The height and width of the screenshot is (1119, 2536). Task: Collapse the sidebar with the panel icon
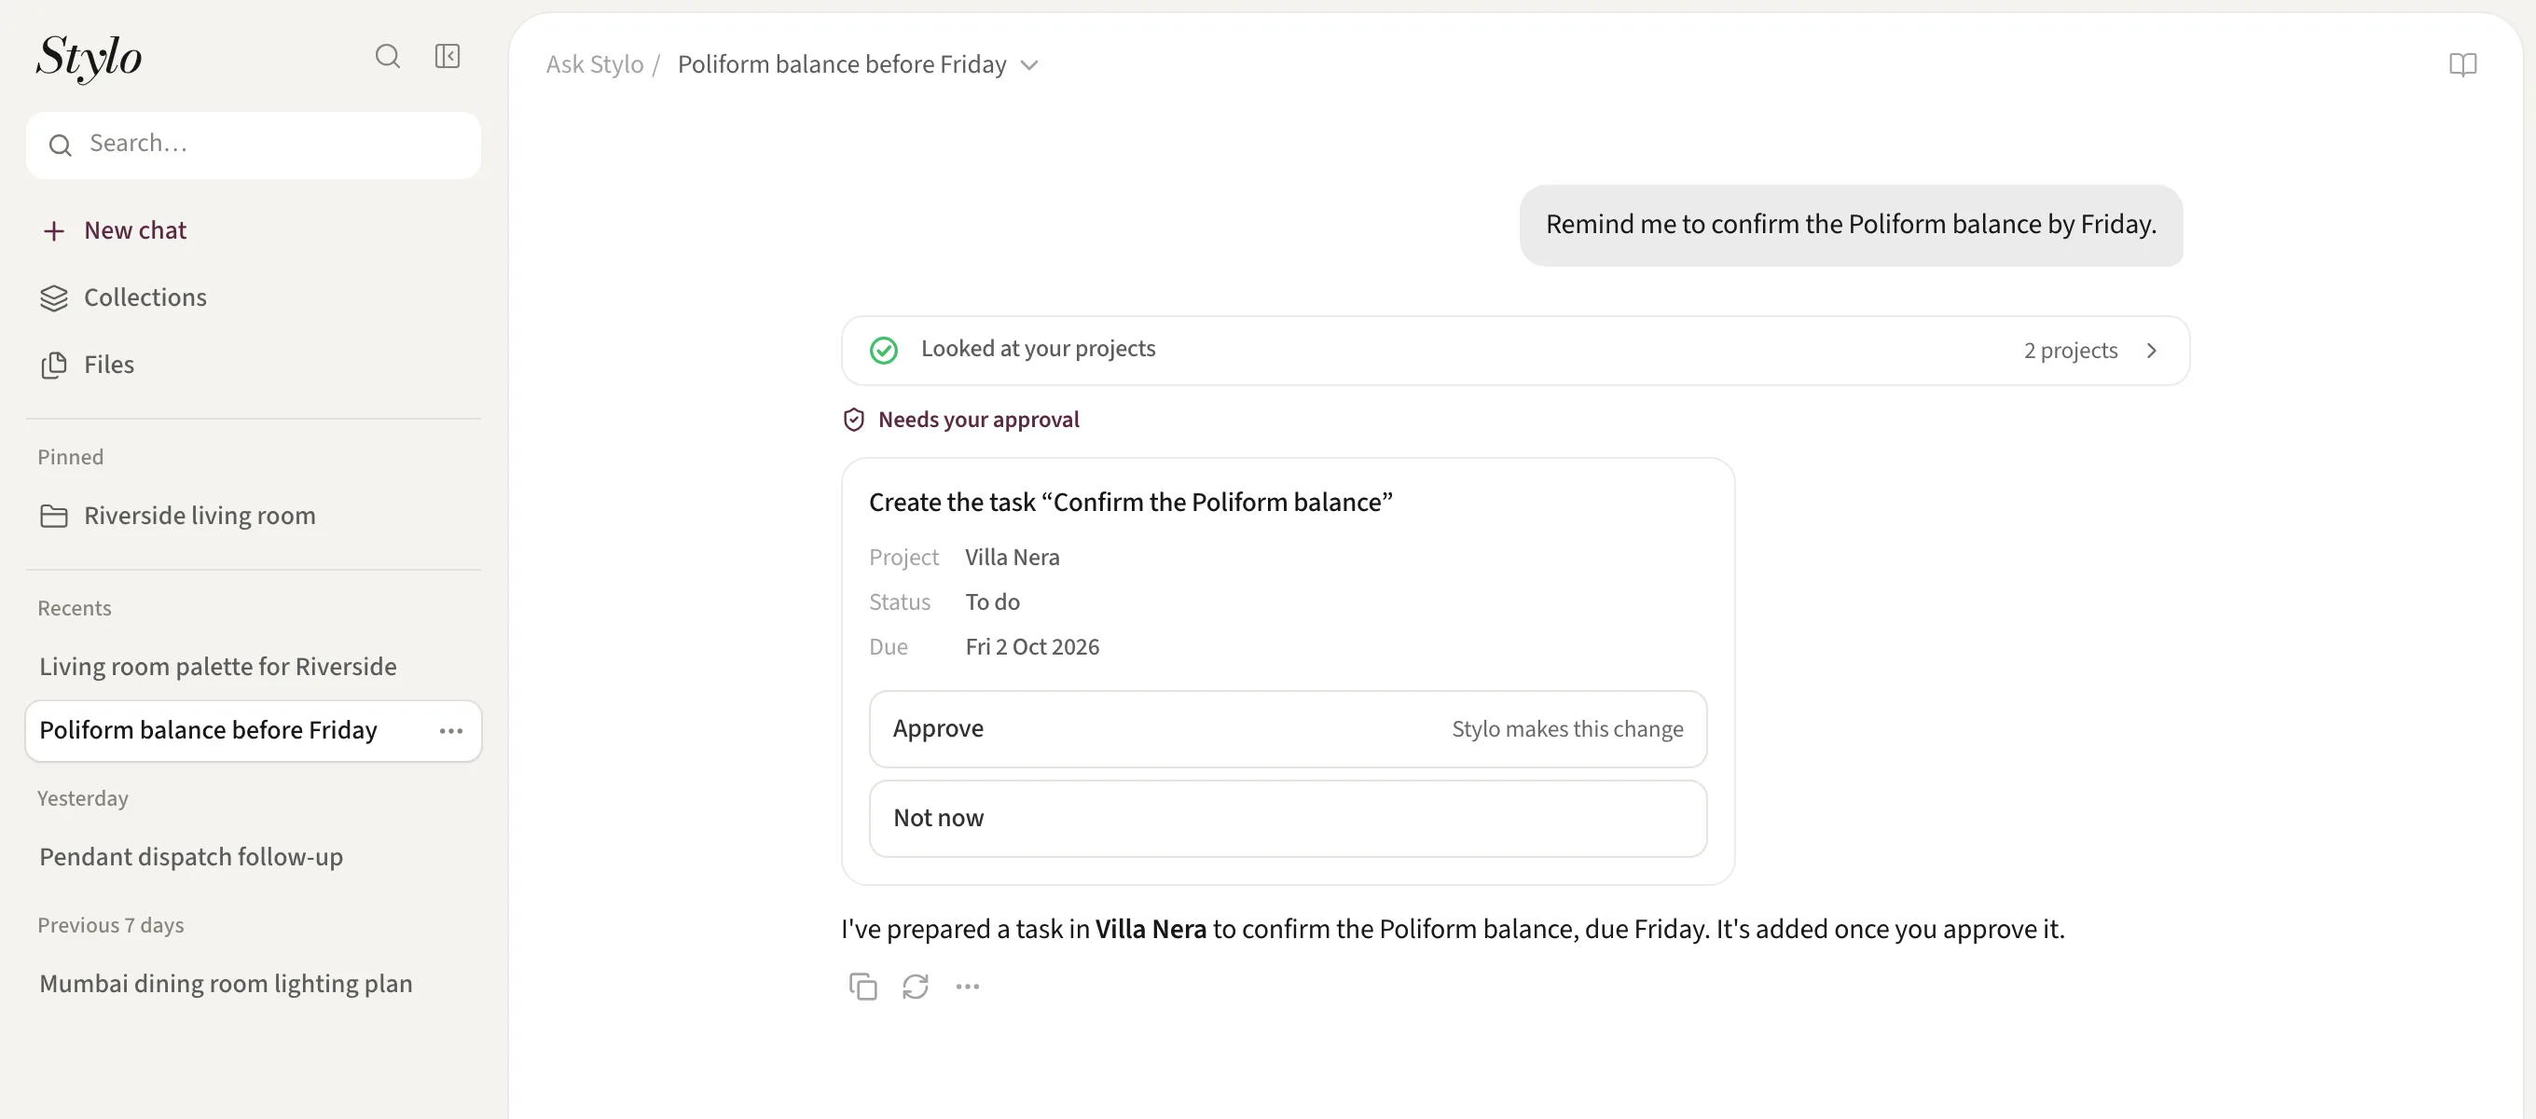[448, 56]
